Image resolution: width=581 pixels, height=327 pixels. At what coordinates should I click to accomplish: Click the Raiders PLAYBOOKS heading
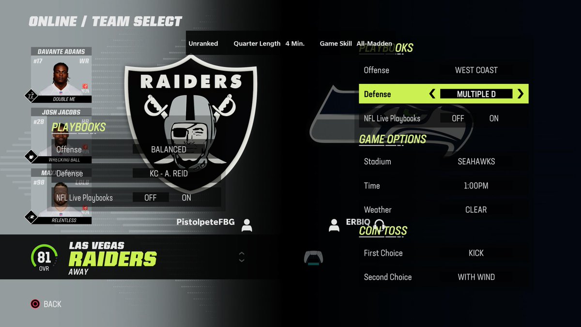[x=78, y=127]
